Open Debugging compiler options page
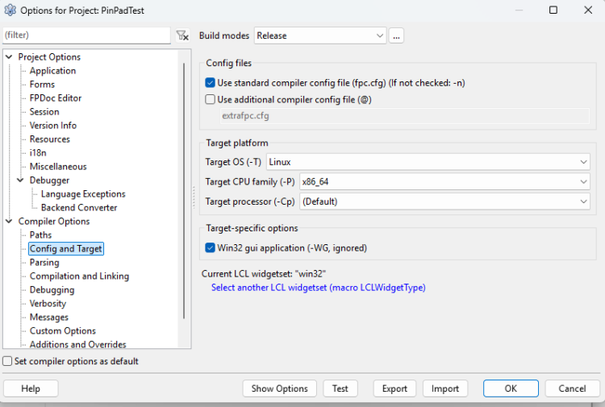The height and width of the screenshot is (407, 605). point(52,290)
